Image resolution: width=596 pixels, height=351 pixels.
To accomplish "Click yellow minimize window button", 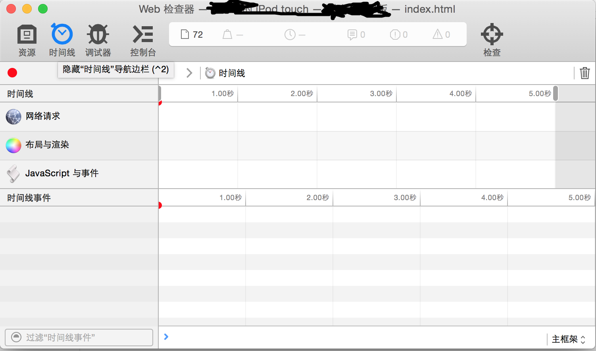I will pyautogui.click(x=27, y=9).
